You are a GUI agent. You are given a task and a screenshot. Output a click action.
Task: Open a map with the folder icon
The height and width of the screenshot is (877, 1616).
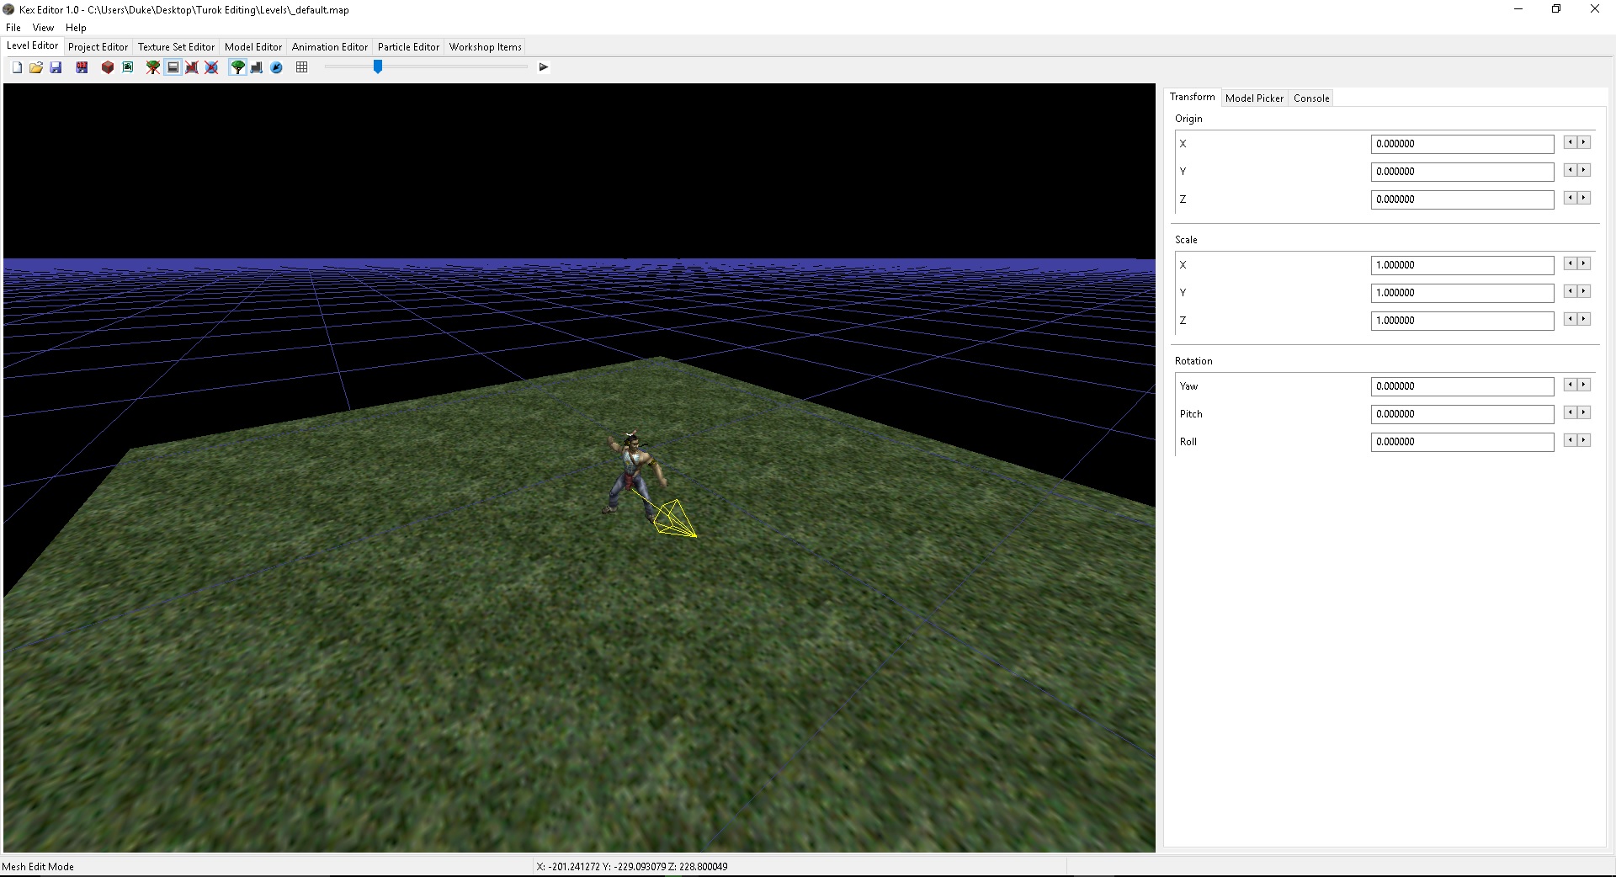point(36,67)
